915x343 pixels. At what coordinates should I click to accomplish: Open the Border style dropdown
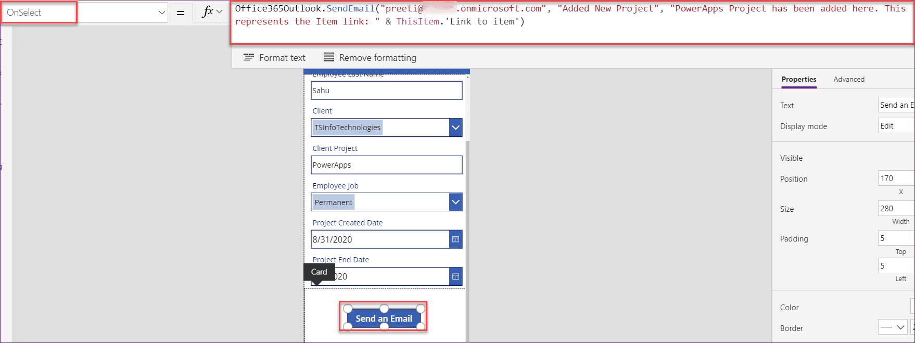(x=893, y=328)
